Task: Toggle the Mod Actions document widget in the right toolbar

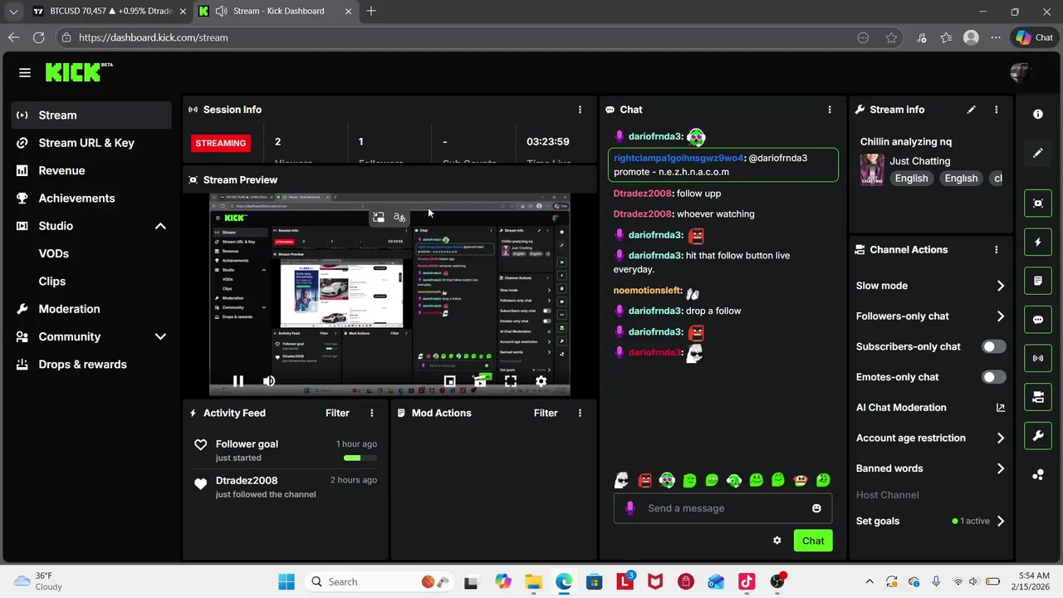Action: (x=1038, y=281)
